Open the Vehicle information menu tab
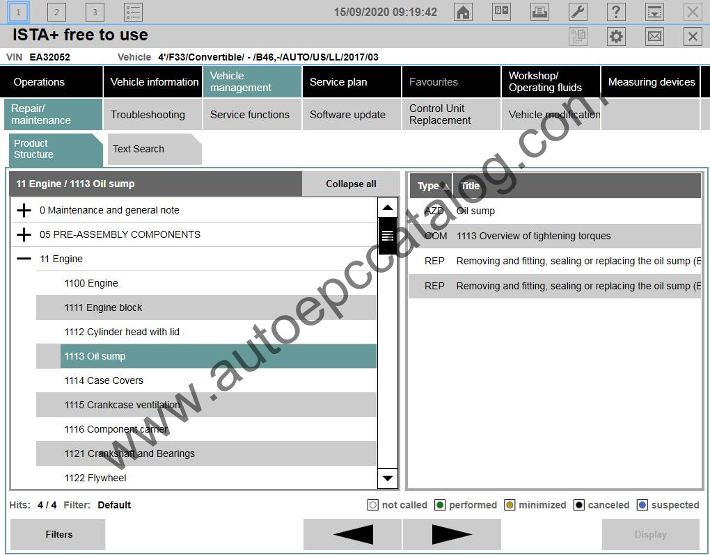The height and width of the screenshot is (555, 710). (x=154, y=82)
